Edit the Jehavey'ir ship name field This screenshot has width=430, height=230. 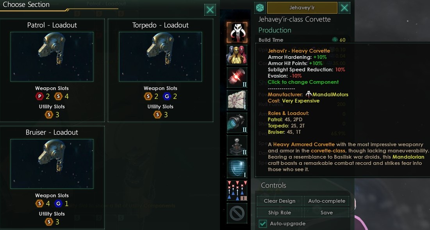pyautogui.click(x=302, y=8)
